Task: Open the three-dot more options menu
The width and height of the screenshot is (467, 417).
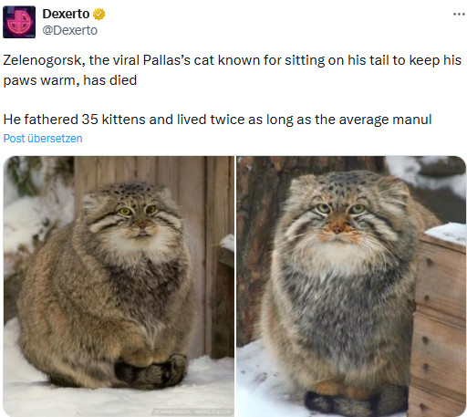Action: click(x=459, y=14)
